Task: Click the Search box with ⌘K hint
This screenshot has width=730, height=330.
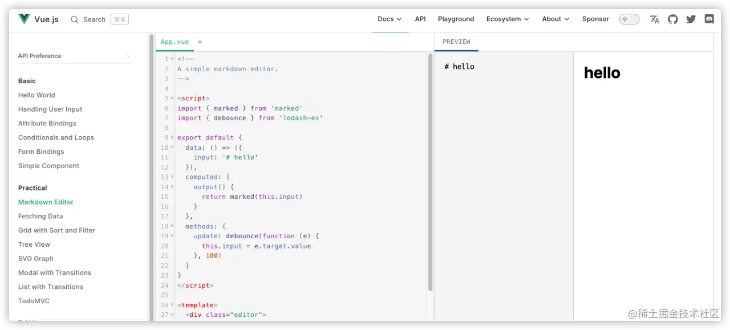Action: click(x=99, y=19)
